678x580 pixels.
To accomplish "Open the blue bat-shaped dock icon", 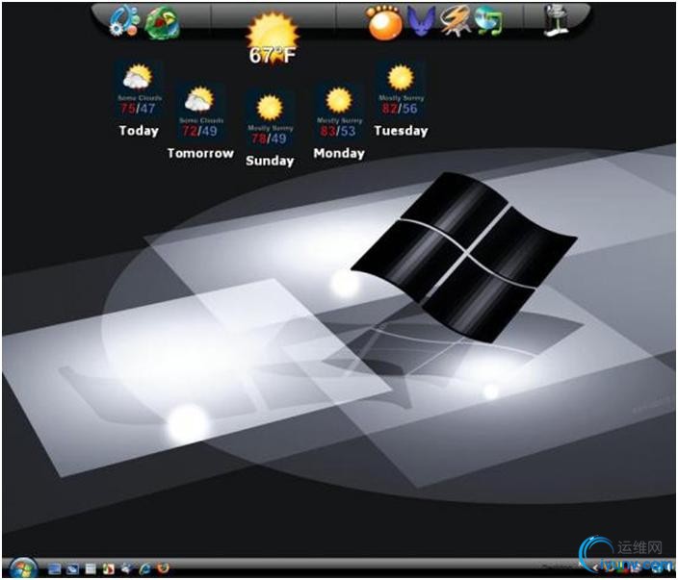I will [x=421, y=21].
